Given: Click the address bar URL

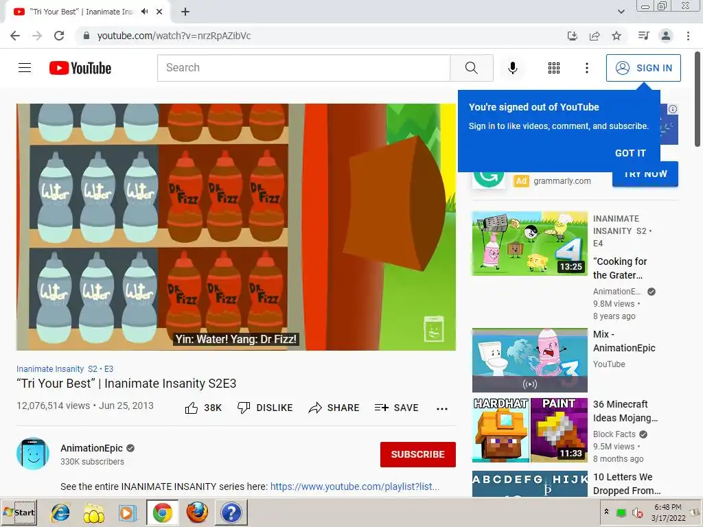Looking at the screenshot, I should [x=174, y=36].
